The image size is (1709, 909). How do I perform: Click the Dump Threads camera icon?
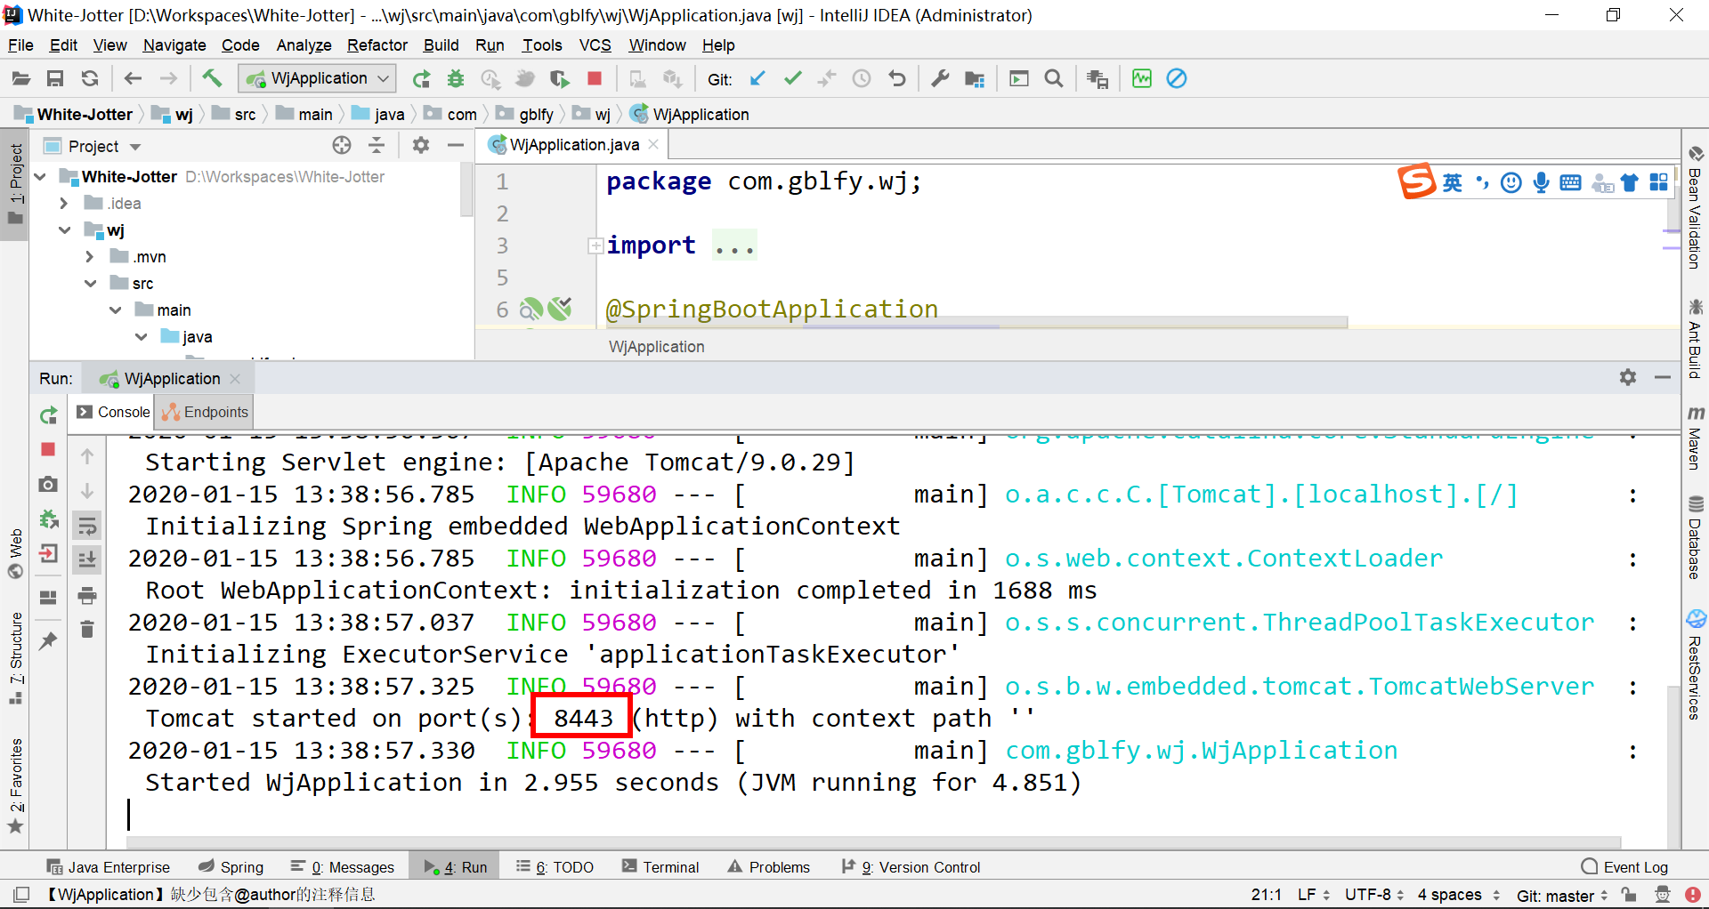coord(48,484)
